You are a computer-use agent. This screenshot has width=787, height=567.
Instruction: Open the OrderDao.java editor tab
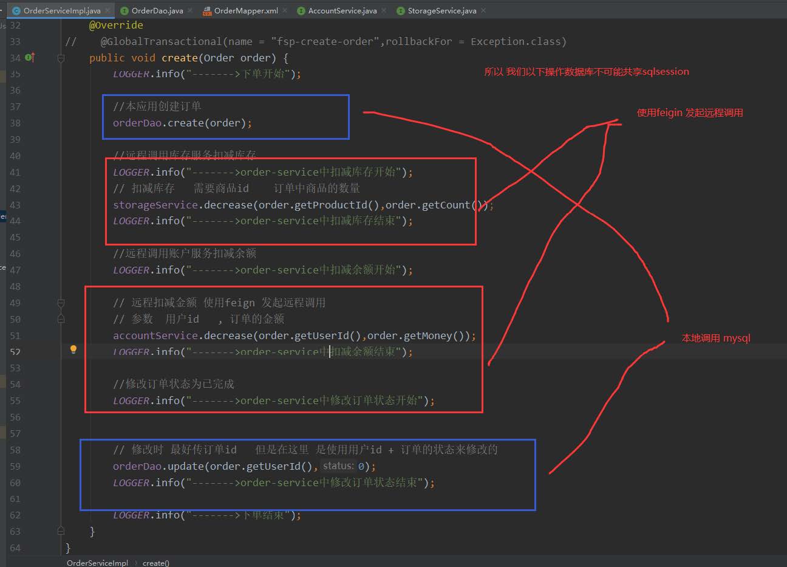coord(157,10)
